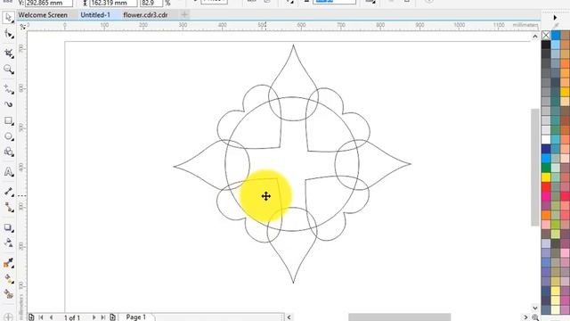Select the Ellipse tool

(8, 136)
